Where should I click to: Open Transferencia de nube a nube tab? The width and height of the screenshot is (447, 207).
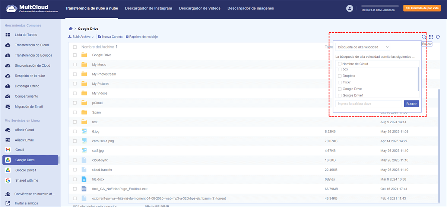92,8
